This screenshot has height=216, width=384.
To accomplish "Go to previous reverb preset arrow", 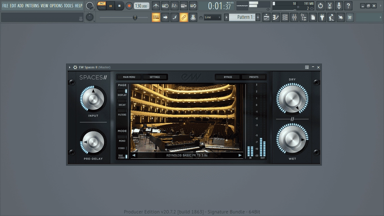I will (134, 155).
